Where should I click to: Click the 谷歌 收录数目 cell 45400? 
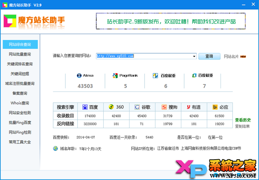pos(142,116)
